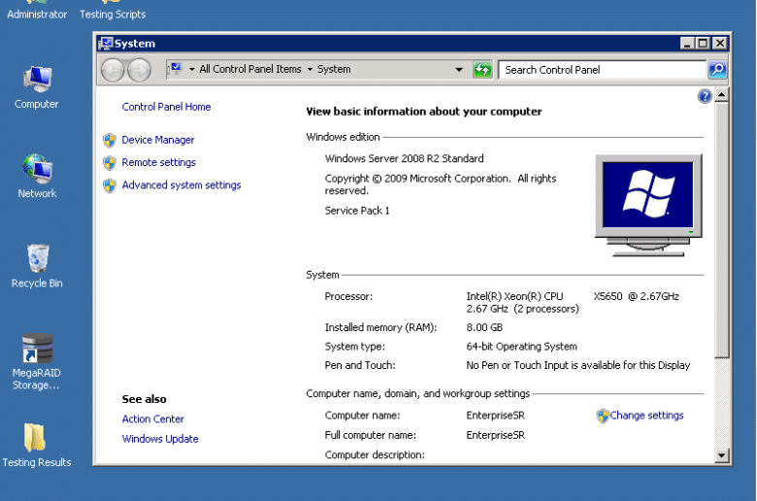Open Device Manager link

coord(158,140)
